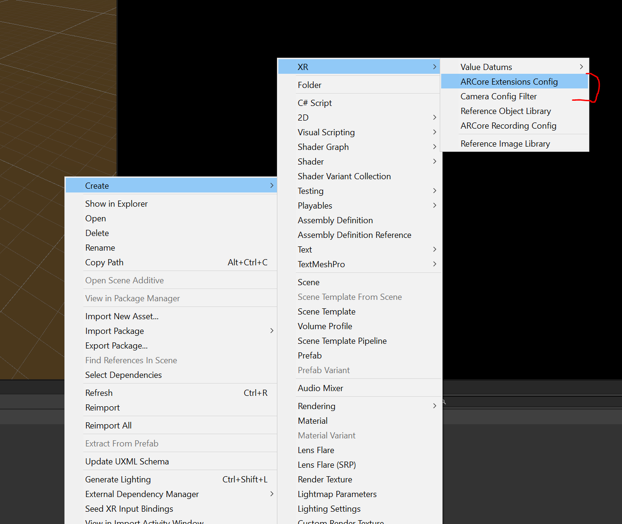The image size is (622, 524).
Task: Click the search icon in Project panel
Action: pyautogui.click(x=444, y=402)
